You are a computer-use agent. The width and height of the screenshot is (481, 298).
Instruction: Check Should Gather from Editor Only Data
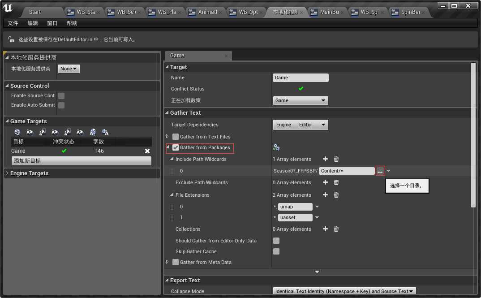[276, 241]
